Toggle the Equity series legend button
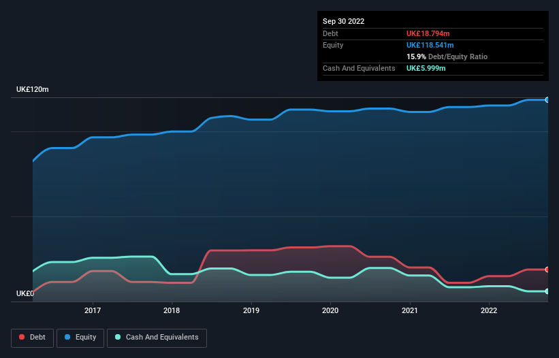559x358 pixels. pos(80,338)
